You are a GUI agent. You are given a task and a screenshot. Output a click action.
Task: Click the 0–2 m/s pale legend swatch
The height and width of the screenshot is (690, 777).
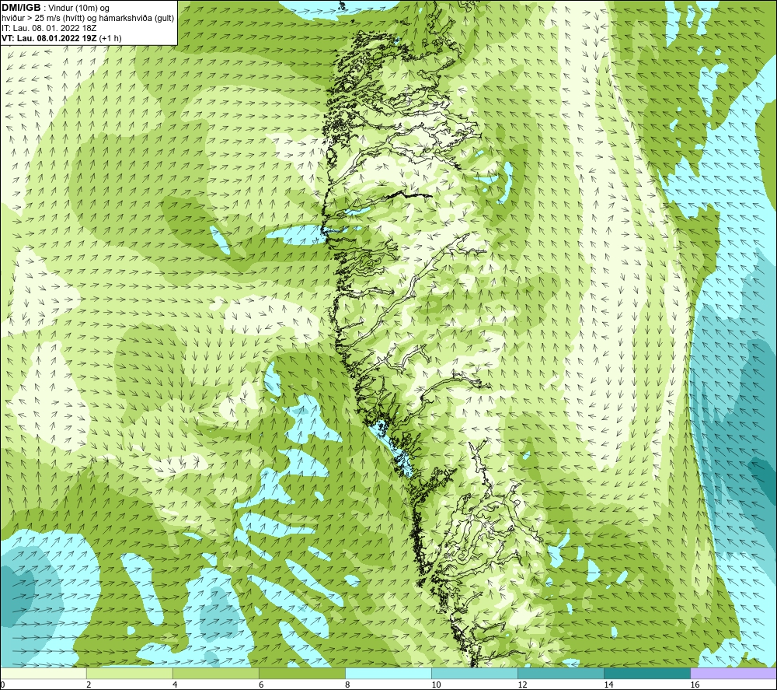tap(43, 673)
